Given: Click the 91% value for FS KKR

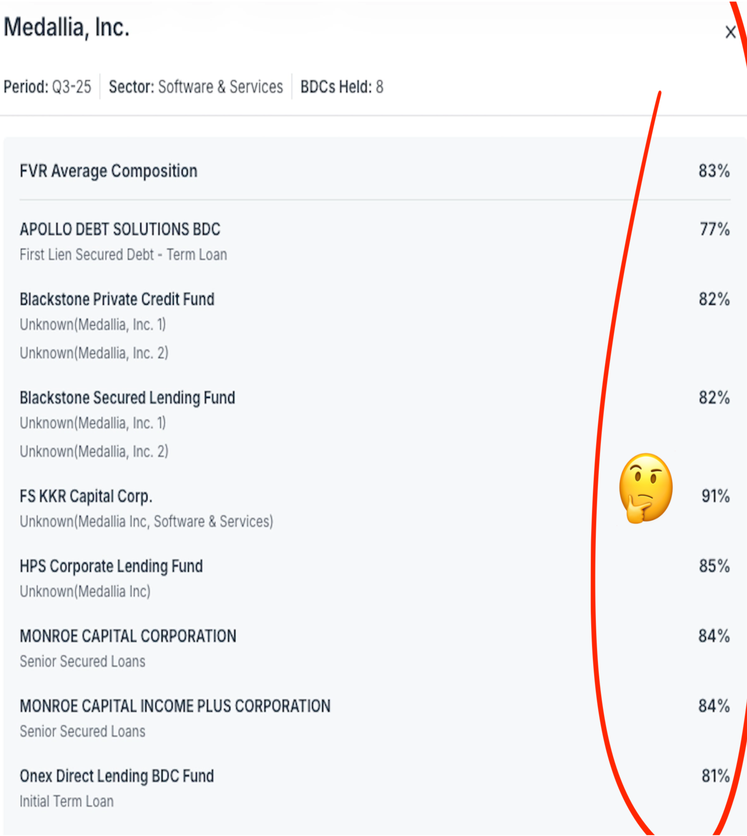Looking at the screenshot, I should (715, 497).
